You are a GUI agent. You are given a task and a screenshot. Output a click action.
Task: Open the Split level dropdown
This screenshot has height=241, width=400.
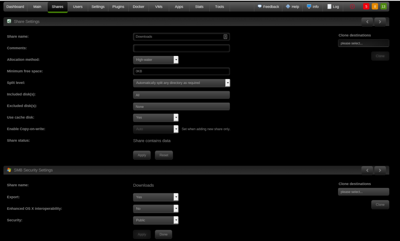click(x=181, y=83)
